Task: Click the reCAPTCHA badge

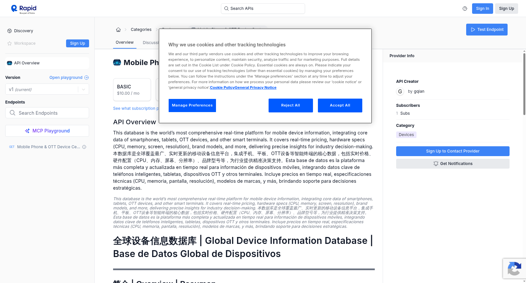Action: [514, 269]
